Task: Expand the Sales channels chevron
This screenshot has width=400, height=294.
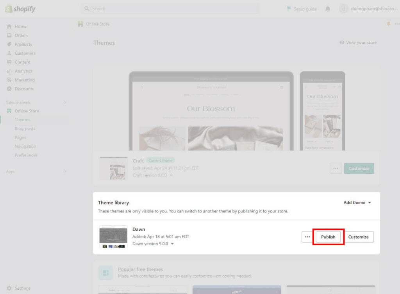Action: (x=65, y=102)
